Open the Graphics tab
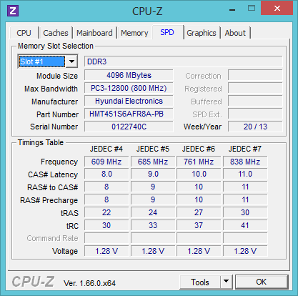Viewport: 298px width, 296px height. (202, 33)
